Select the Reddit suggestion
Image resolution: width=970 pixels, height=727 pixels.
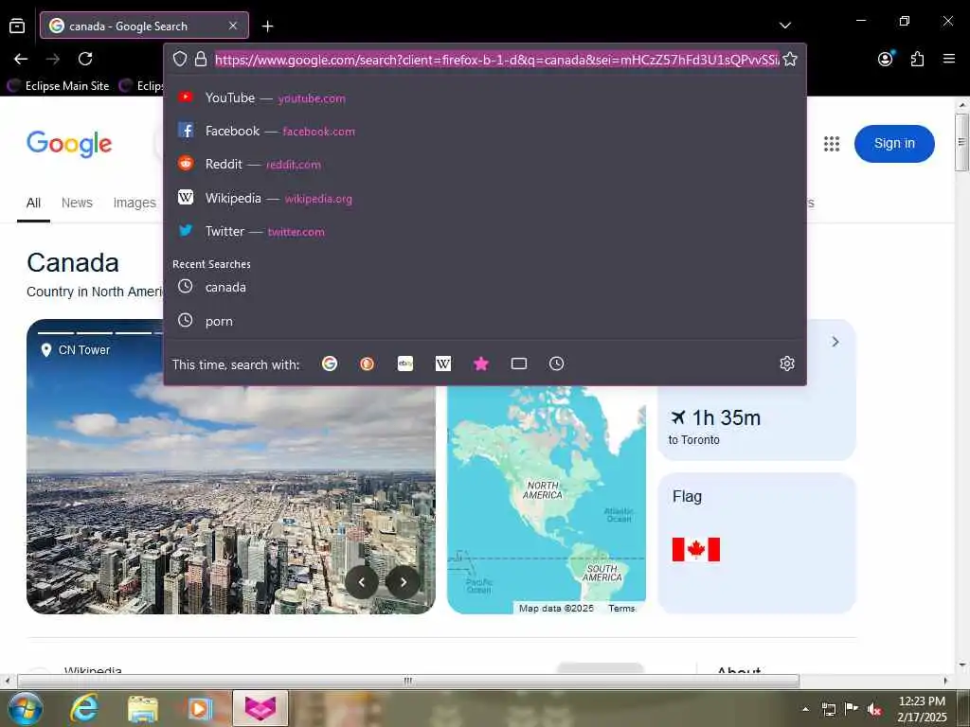click(x=485, y=165)
